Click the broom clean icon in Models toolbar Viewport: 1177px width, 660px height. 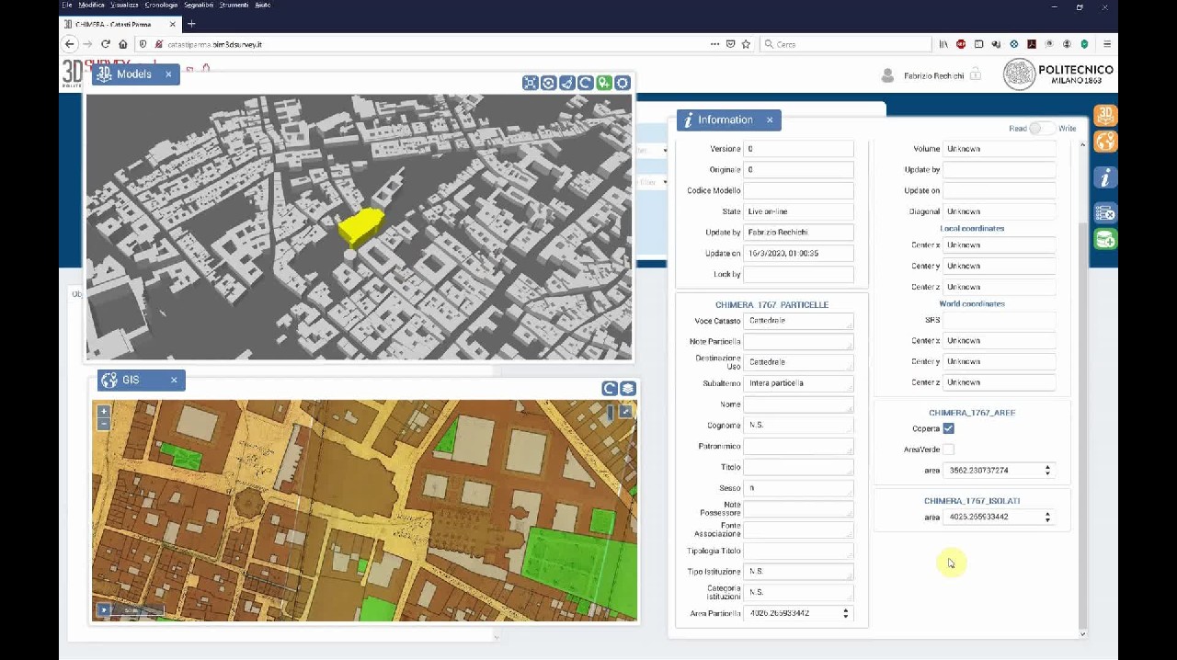pos(567,83)
